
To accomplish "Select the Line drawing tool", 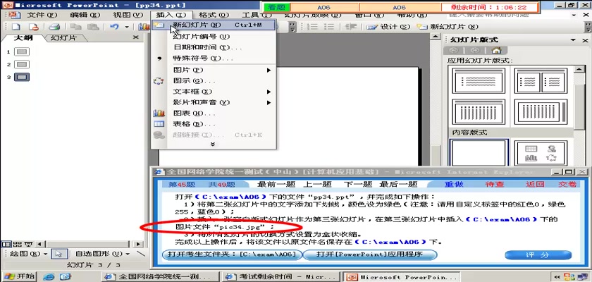I will pyautogui.click(x=140, y=254).
